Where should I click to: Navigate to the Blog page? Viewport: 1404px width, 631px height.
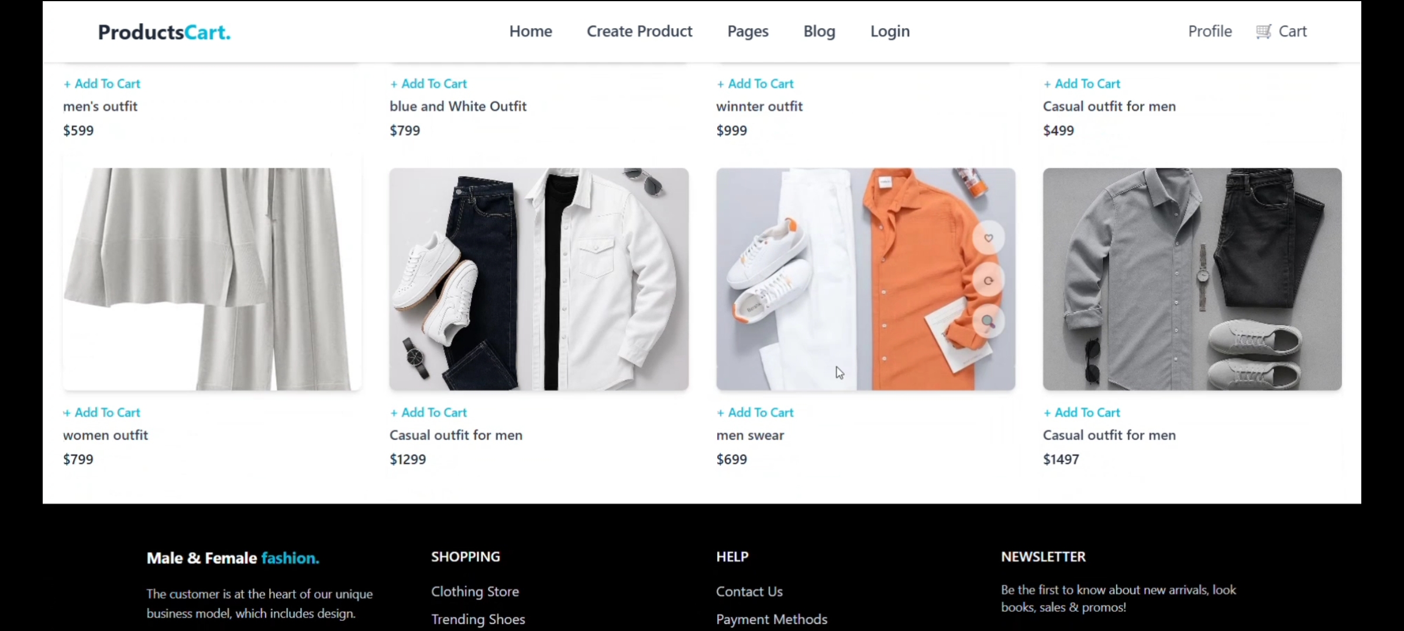[x=819, y=32]
